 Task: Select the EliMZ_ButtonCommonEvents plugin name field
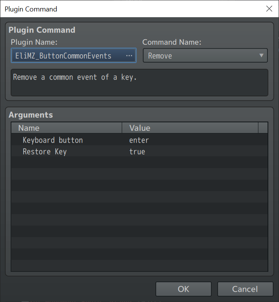point(74,55)
